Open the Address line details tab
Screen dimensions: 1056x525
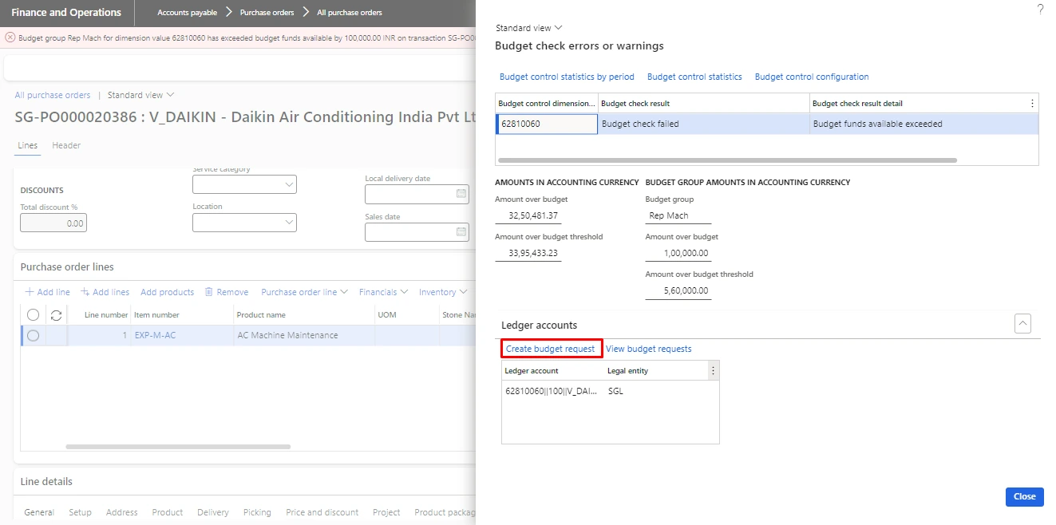[x=121, y=512]
